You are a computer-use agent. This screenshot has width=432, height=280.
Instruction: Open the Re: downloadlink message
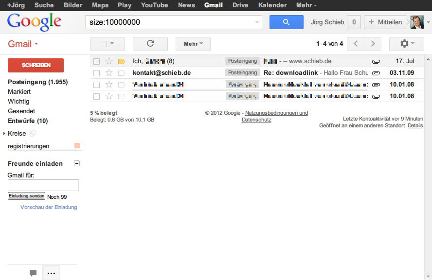click(x=290, y=73)
